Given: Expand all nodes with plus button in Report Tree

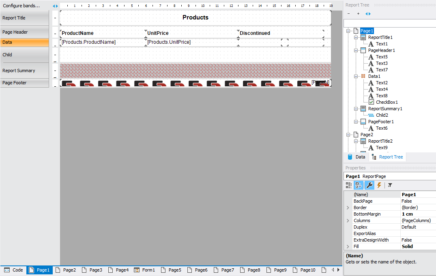Looking at the screenshot, I should [358, 14].
